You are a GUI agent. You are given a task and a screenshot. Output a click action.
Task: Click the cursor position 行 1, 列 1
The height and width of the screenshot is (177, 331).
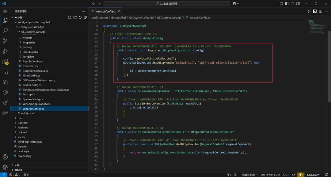(232, 175)
